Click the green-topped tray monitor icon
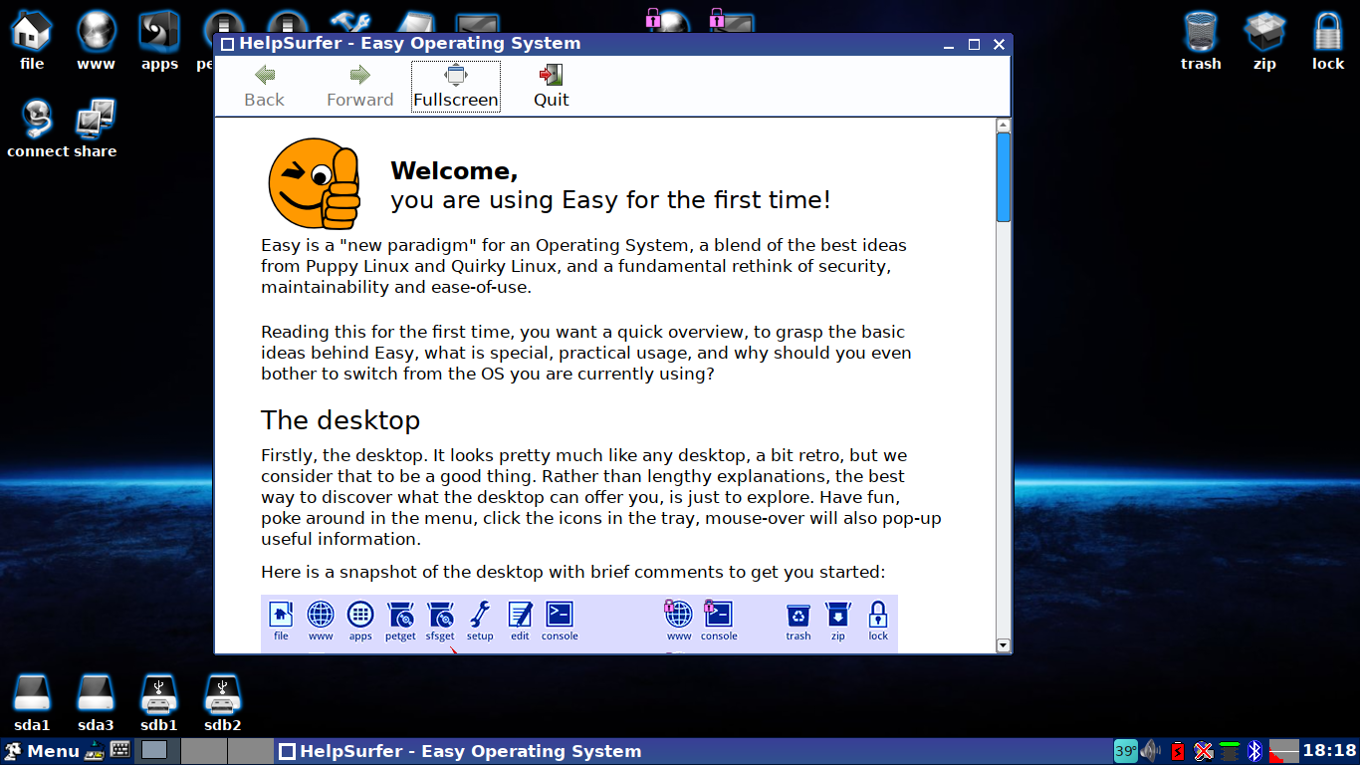 coord(1230,751)
